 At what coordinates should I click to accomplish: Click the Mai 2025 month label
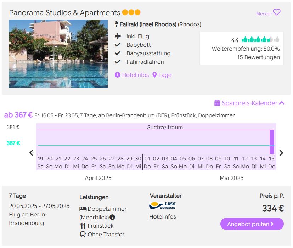point(231,178)
